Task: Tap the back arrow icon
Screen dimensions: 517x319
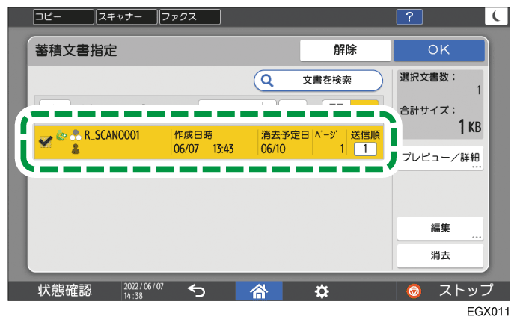Action: [197, 291]
